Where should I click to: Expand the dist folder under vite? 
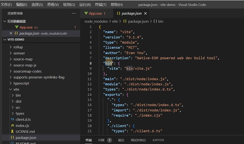pos(13,101)
